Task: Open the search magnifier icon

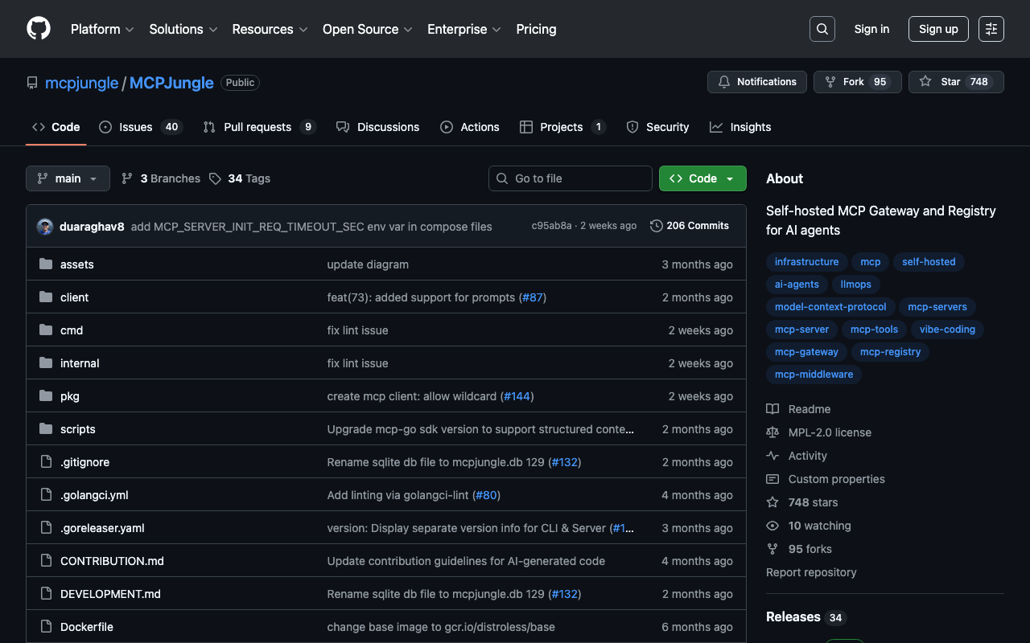Action: [822, 29]
